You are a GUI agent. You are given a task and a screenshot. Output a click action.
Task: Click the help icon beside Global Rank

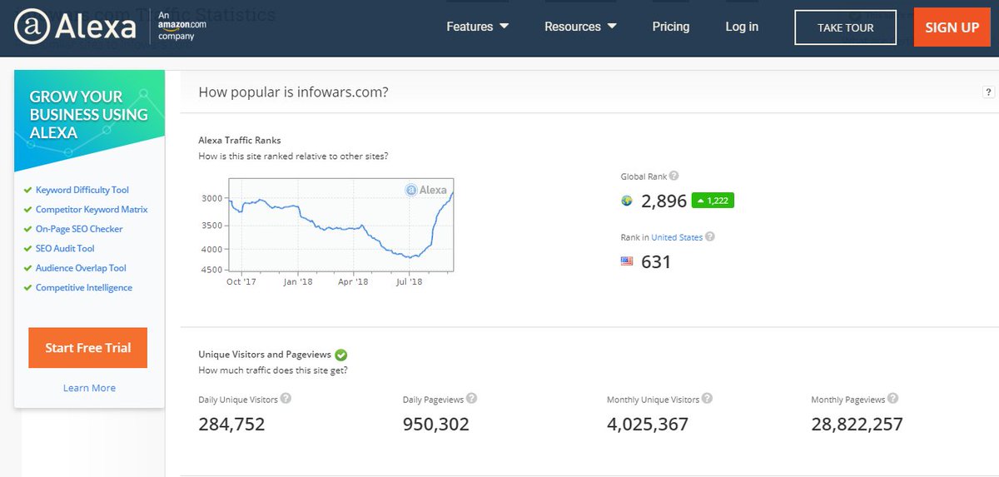click(x=673, y=176)
